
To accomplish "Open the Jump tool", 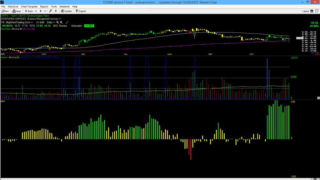I will point(17,11).
